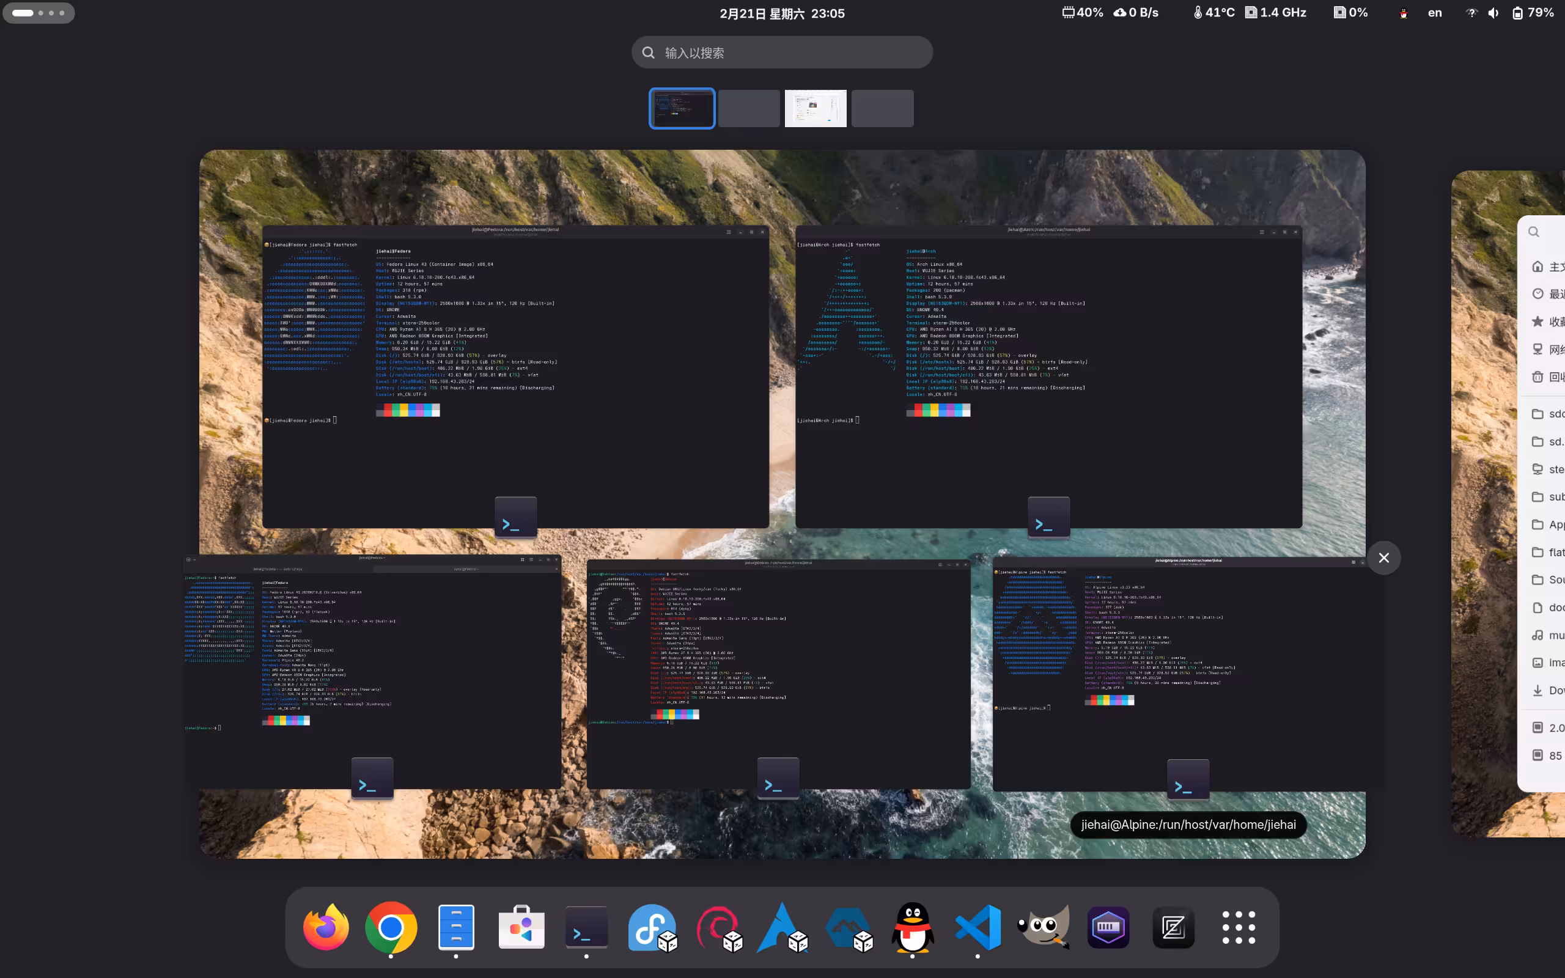Select the jiehai@Arch fastfetch terminal window
The height and width of the screenshot is (978, 1565).
[1048, 375]
